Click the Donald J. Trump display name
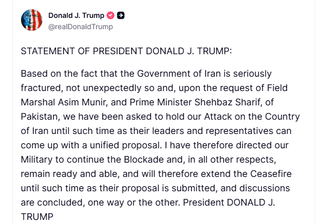Screen dimensions: 329x224 pos(76,15)
